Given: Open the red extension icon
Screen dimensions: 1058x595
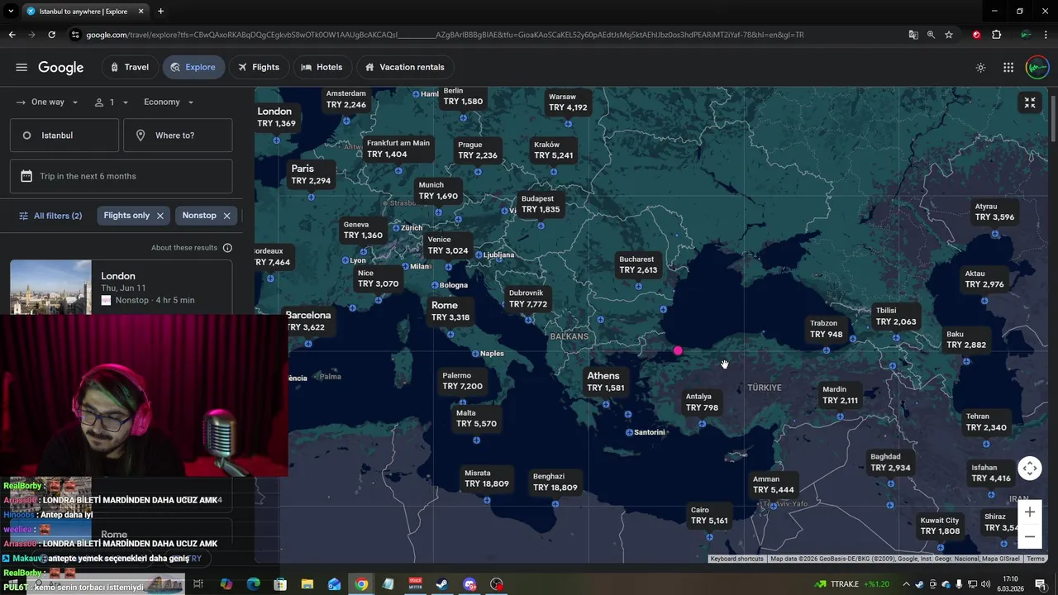Looking at the screenshot, I should [x=976, y=35].
